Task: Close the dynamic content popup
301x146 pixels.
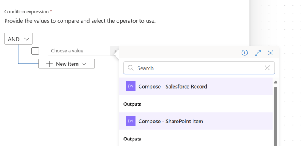Action: coord(270,53)
